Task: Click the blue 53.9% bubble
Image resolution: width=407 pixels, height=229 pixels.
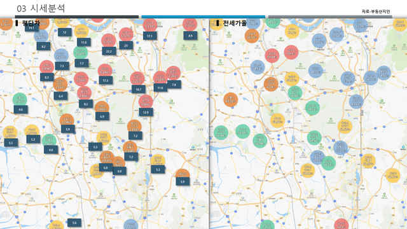Action: click(x=348, y=78)
